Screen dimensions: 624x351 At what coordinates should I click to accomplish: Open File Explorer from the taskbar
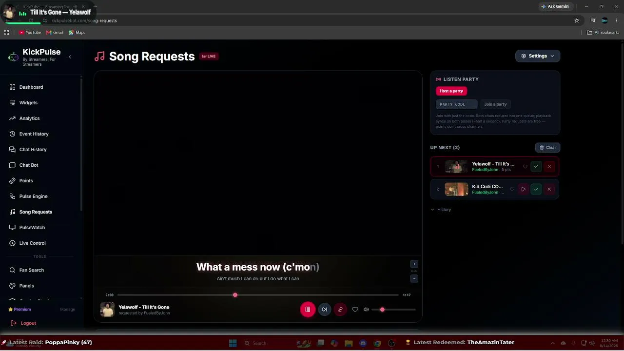click(349, 343)
